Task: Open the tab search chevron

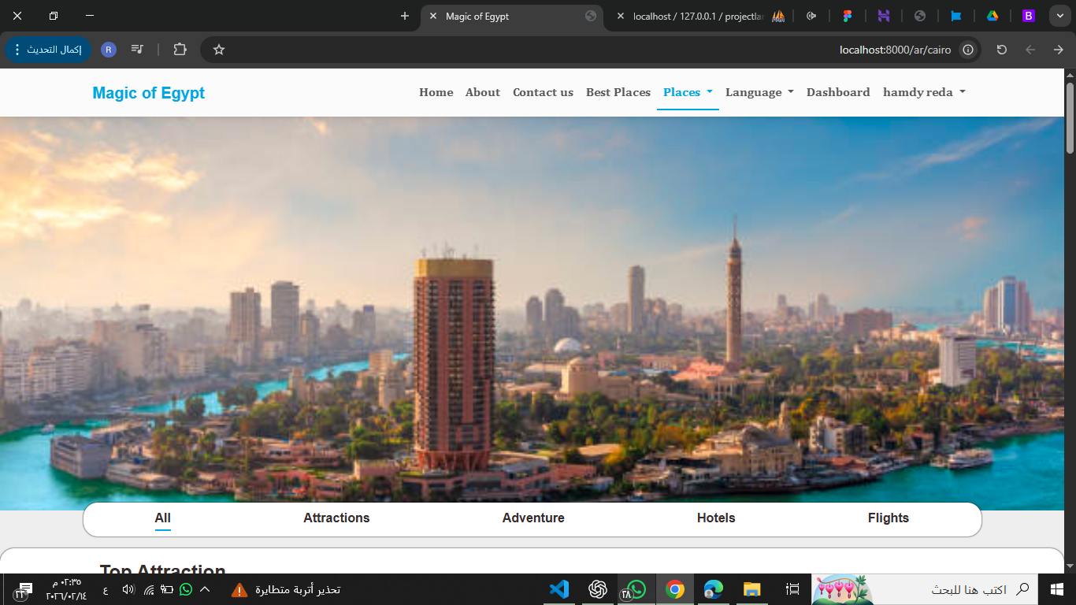Action: [x=1059, y=16]
